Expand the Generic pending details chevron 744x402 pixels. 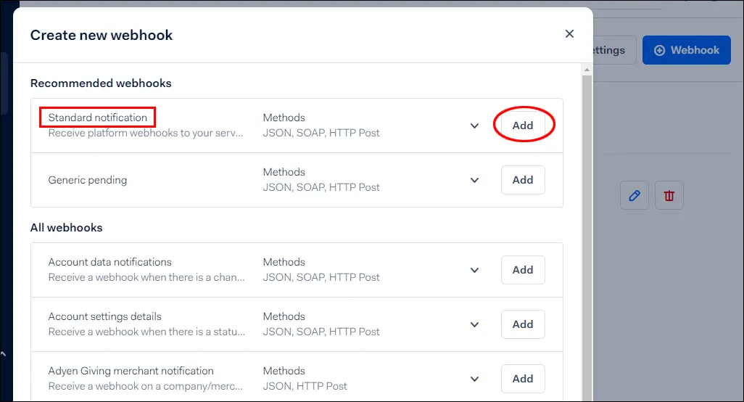[x=474, y=181]
